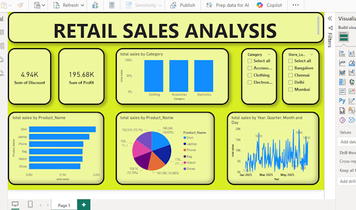This screenshot has height=210, width=356.
Task: Open the Sensitivity dropdown
Action: tap(144, 5)
